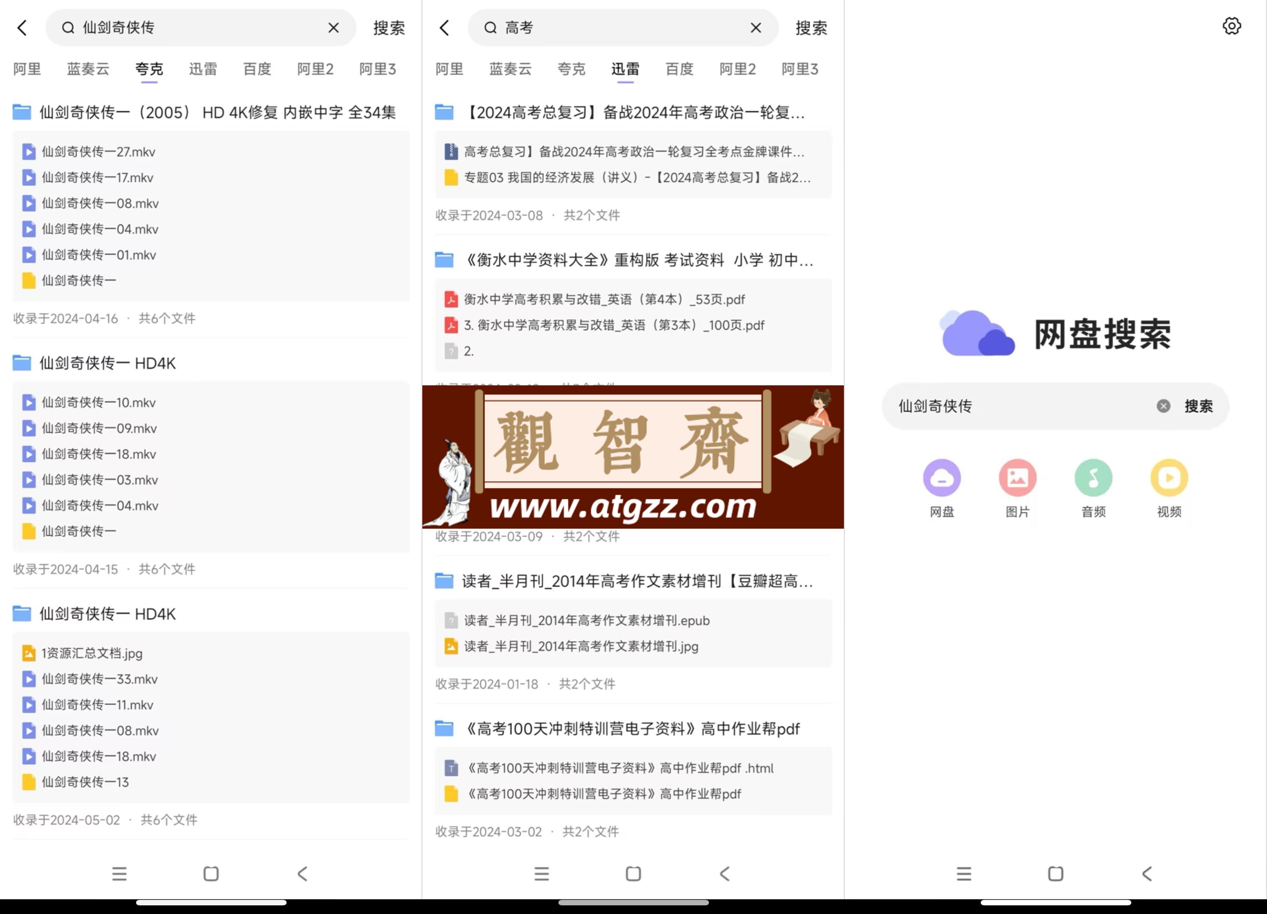
Task: Click 搜索 button next to 高考 query
Action: [811, 28]
